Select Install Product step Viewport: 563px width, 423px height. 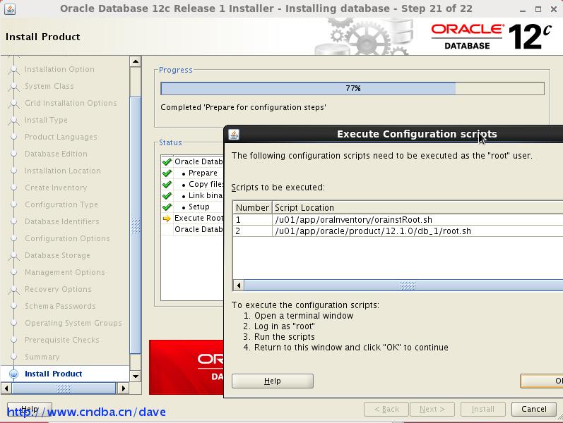click(x=54, y=374)
